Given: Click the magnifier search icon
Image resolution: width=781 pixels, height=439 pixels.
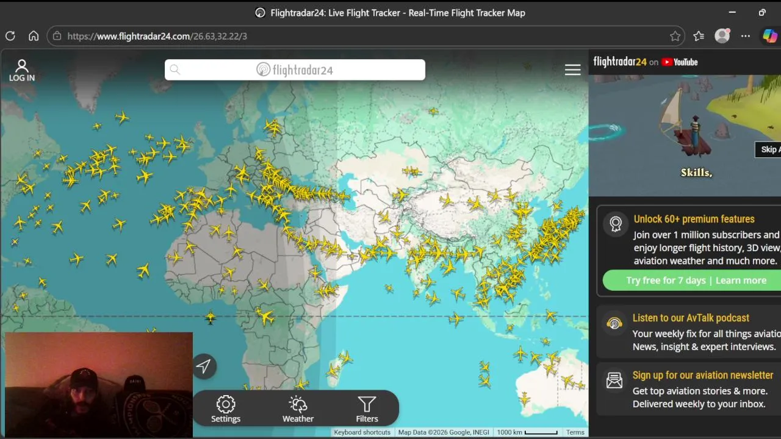Looking at the screenshot, I should pos(175,70).
